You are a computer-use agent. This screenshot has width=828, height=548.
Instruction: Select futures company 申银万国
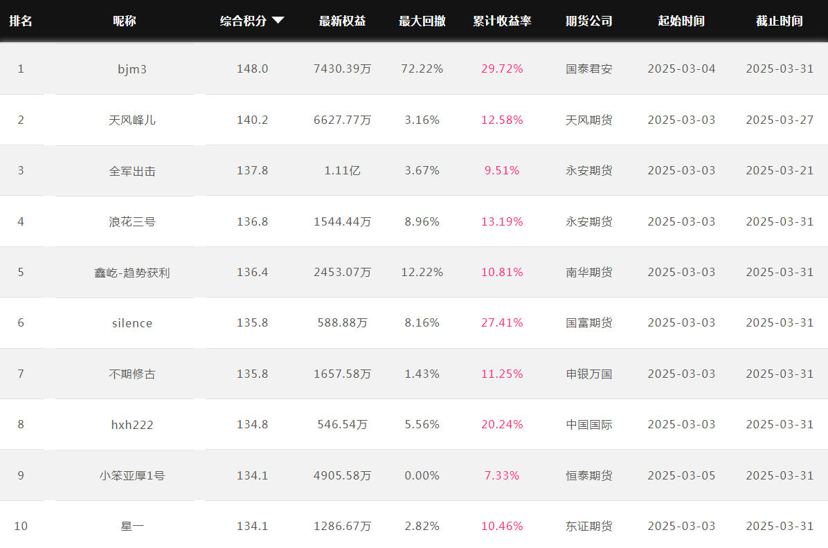[x=588, y=374]
